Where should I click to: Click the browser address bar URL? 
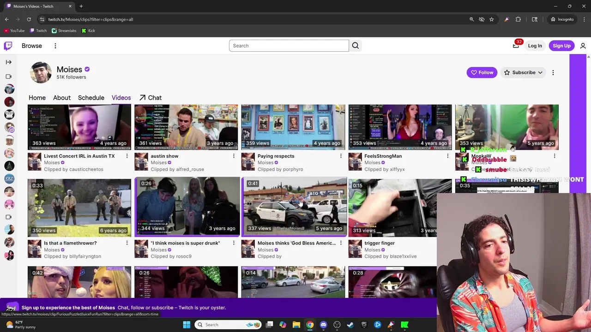(90, 19)
